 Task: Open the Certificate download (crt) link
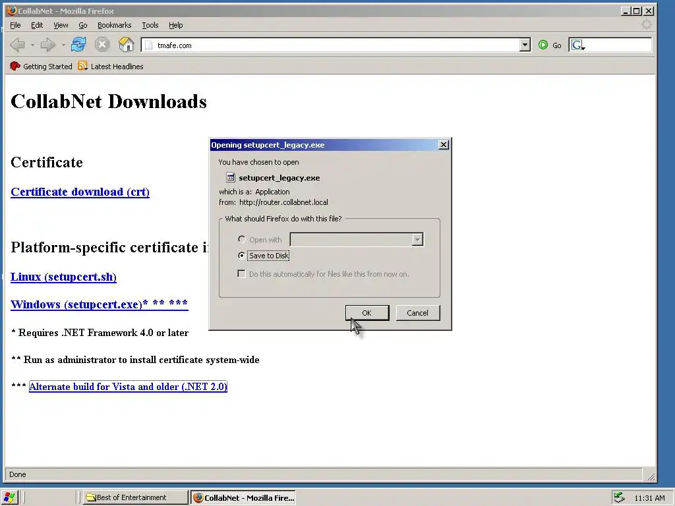point(80,192)
